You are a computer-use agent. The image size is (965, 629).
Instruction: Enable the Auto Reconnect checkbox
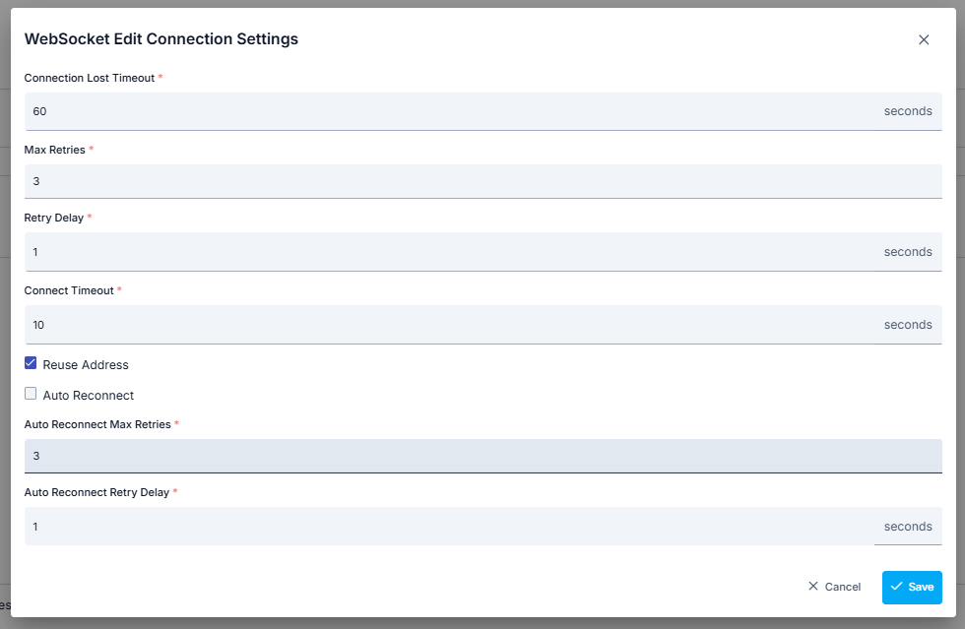[x=31, y=394]
